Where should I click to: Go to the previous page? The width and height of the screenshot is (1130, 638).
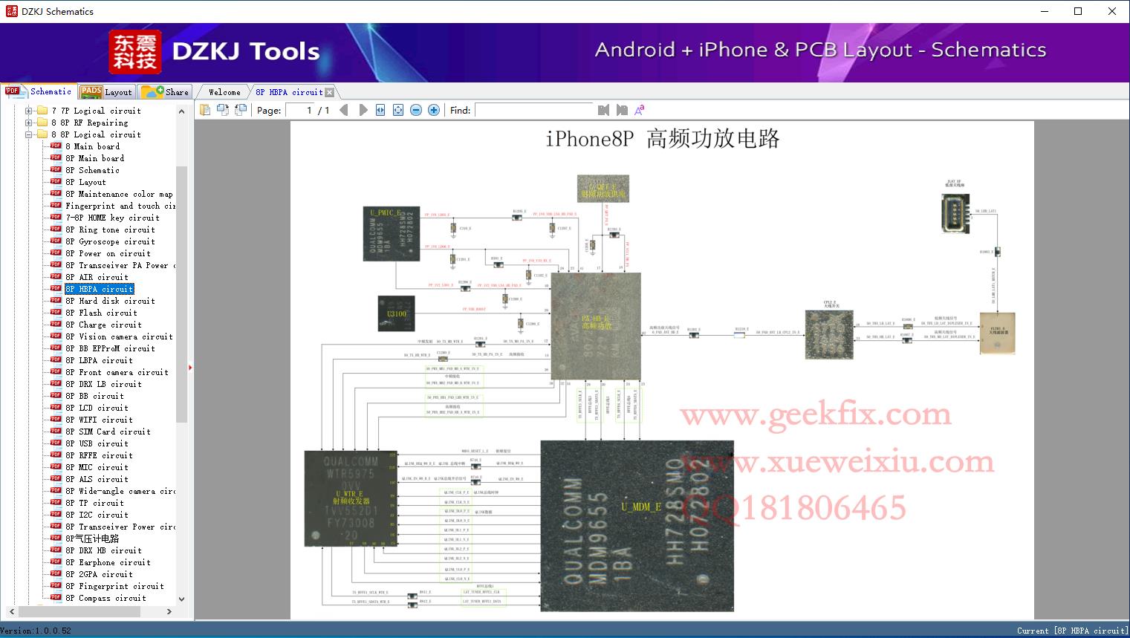click(x=343, y=110)
